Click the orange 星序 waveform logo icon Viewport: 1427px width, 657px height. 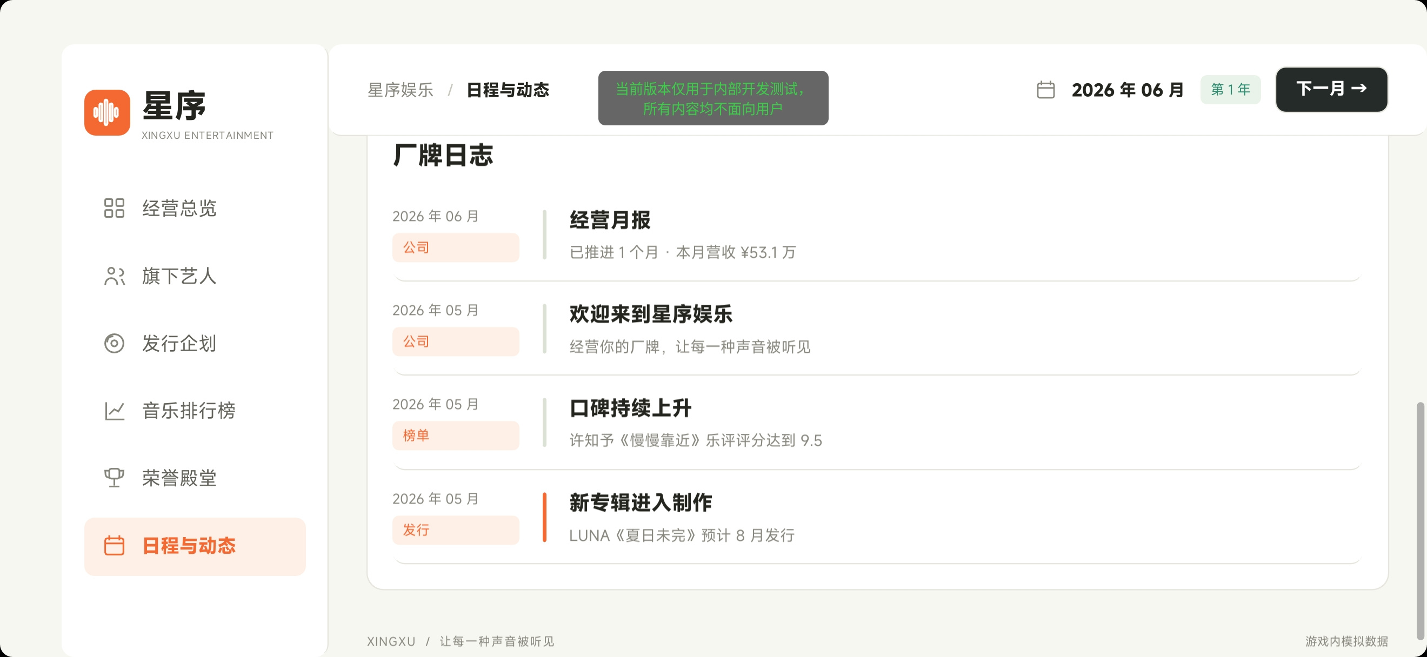click(x=107, y=112)
